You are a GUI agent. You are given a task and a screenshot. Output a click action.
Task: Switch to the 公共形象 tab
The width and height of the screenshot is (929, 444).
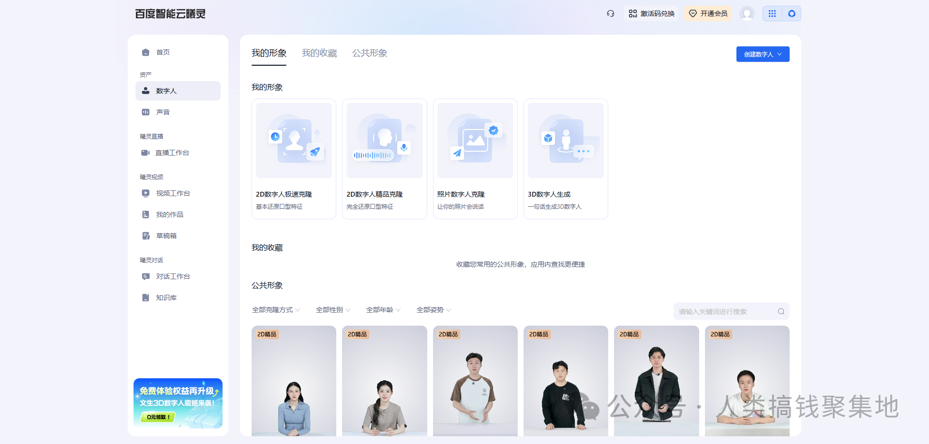pos(370,53)
